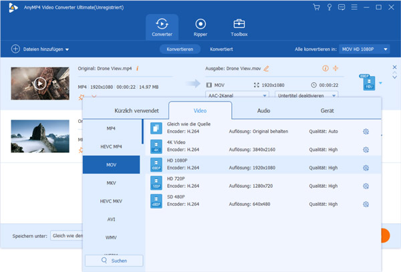Open the Alle konvertieren in MOV HD 1080P dropdown
401x272 pixels.
click(x=364, y=49)
